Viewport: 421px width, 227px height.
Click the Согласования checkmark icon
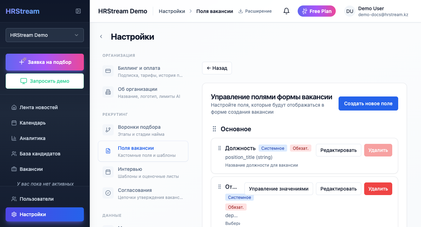pyautogui.click(x=108, y=193)
